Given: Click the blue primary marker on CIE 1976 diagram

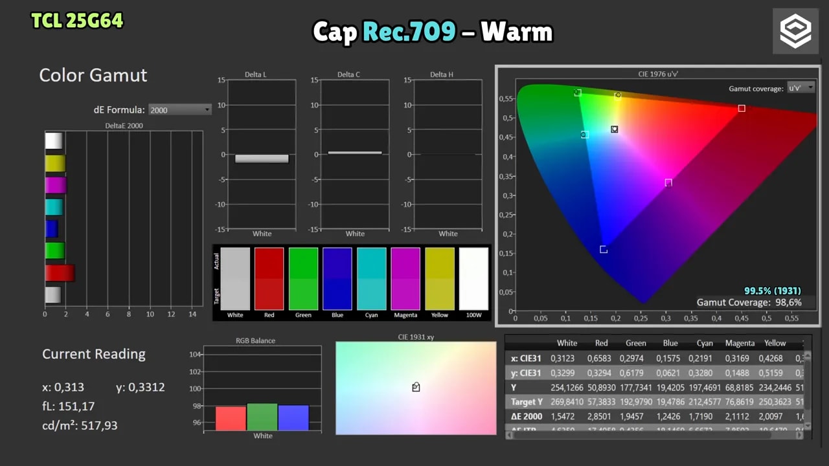Looking at the screenshot, I should tap(604, 249).
